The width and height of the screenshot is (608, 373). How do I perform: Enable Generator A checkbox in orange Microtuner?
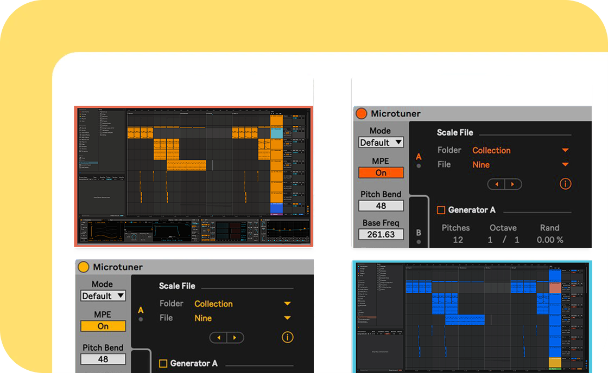441,210
